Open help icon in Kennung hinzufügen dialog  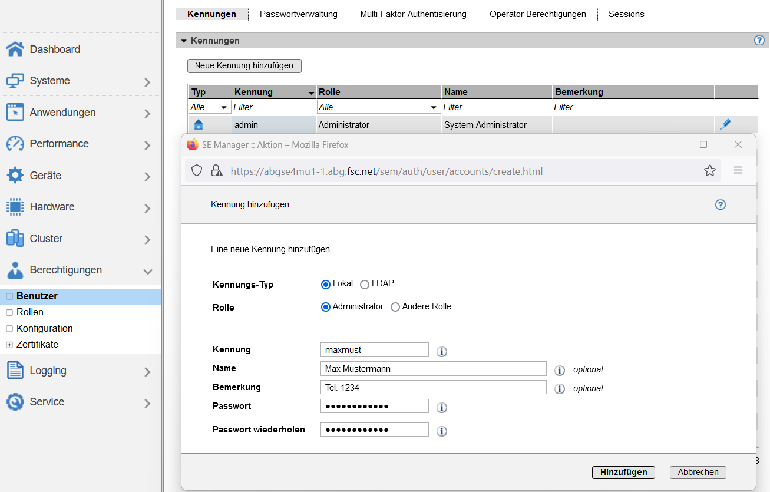tap(720, 204)
